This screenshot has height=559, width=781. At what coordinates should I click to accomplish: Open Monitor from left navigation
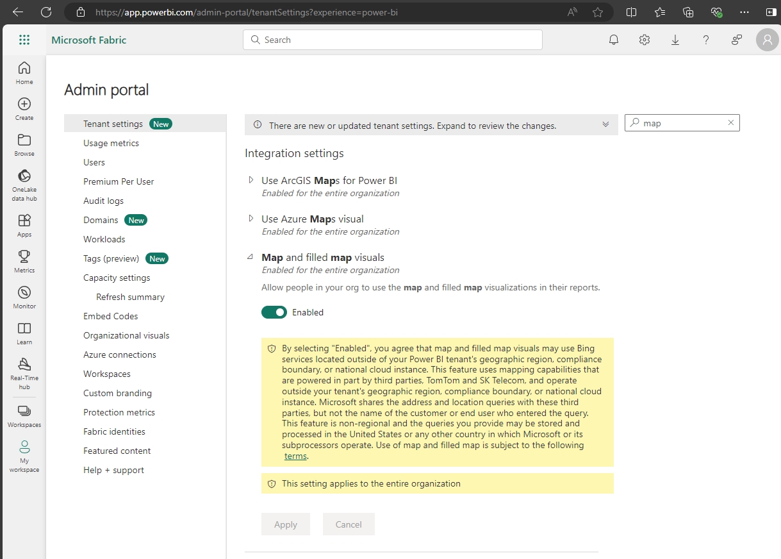click(x=24, y=297)
